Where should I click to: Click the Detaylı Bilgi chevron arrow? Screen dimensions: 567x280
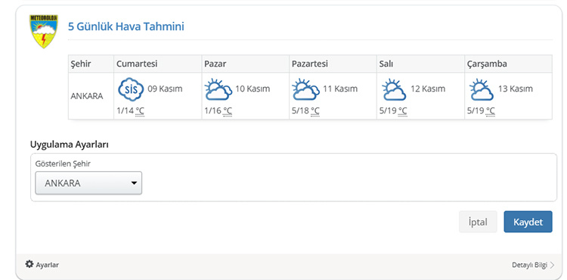[552, 265]
